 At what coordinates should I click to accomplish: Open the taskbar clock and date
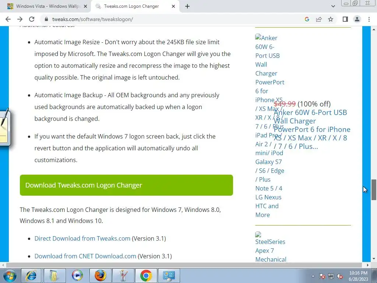(x=358, y=276)
